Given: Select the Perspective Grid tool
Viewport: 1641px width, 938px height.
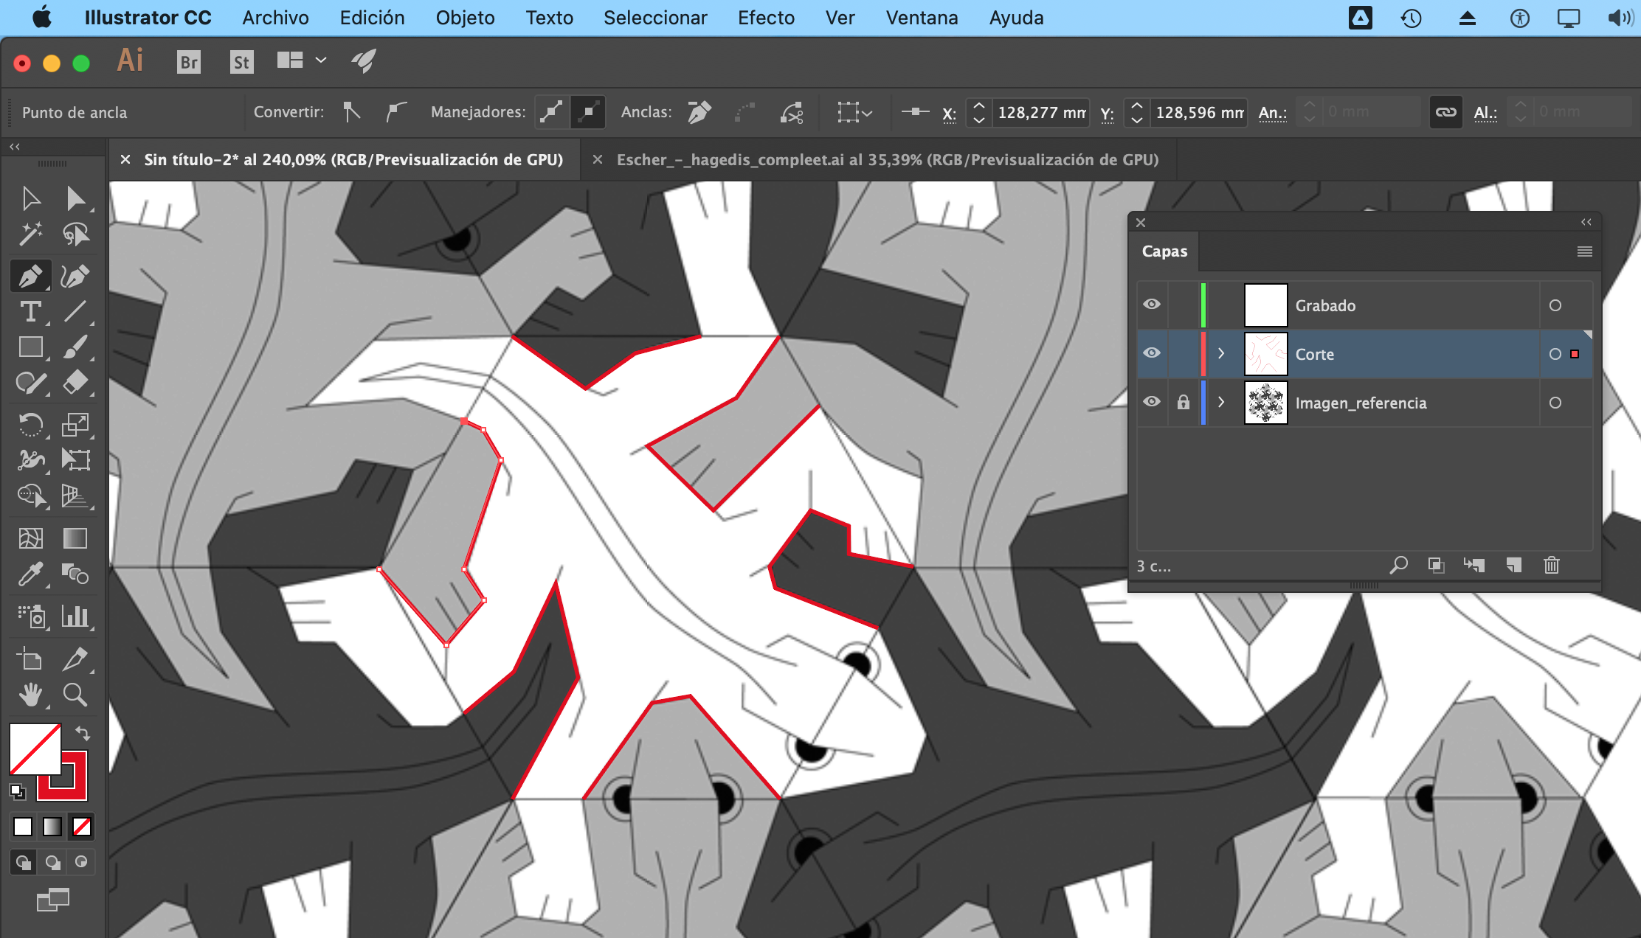Looking at the screenshot, I should 75,495.
